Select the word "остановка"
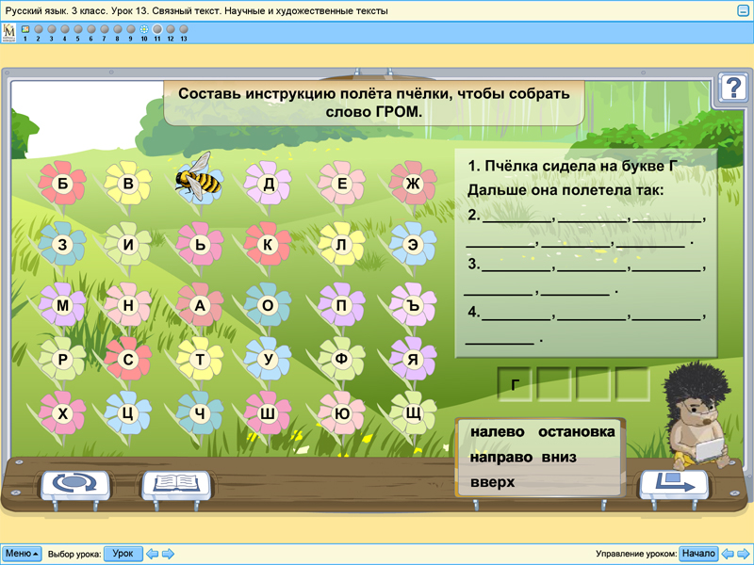The width and height of the screenshot is (754, 565). 576,431
